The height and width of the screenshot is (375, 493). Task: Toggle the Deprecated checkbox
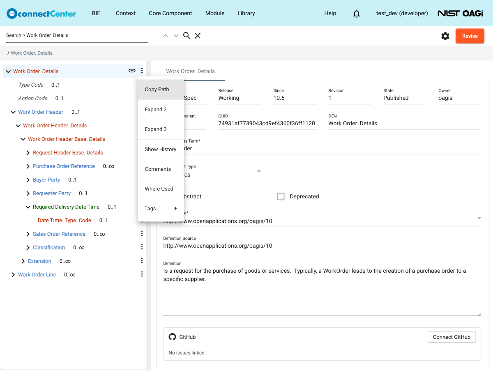pos(281,197)
